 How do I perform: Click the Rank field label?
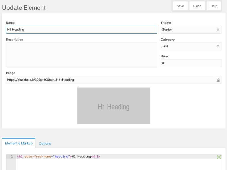pyautogui.click(x=165, y=56)
